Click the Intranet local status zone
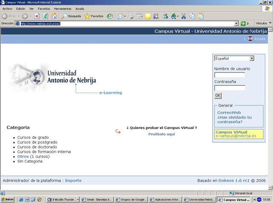This screenshot has width=273, height=203. [241, 193]
